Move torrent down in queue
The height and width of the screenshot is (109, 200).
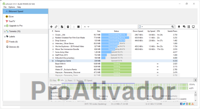click(x=88, y=27)
